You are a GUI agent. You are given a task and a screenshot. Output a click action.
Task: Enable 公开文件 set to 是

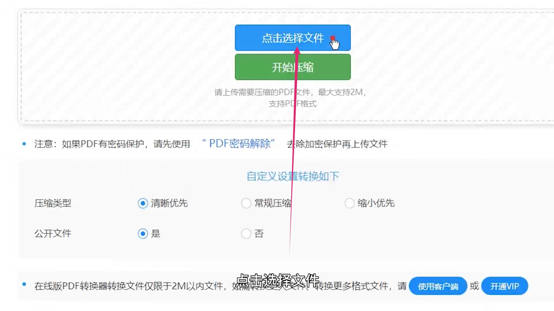coord(143,233)
